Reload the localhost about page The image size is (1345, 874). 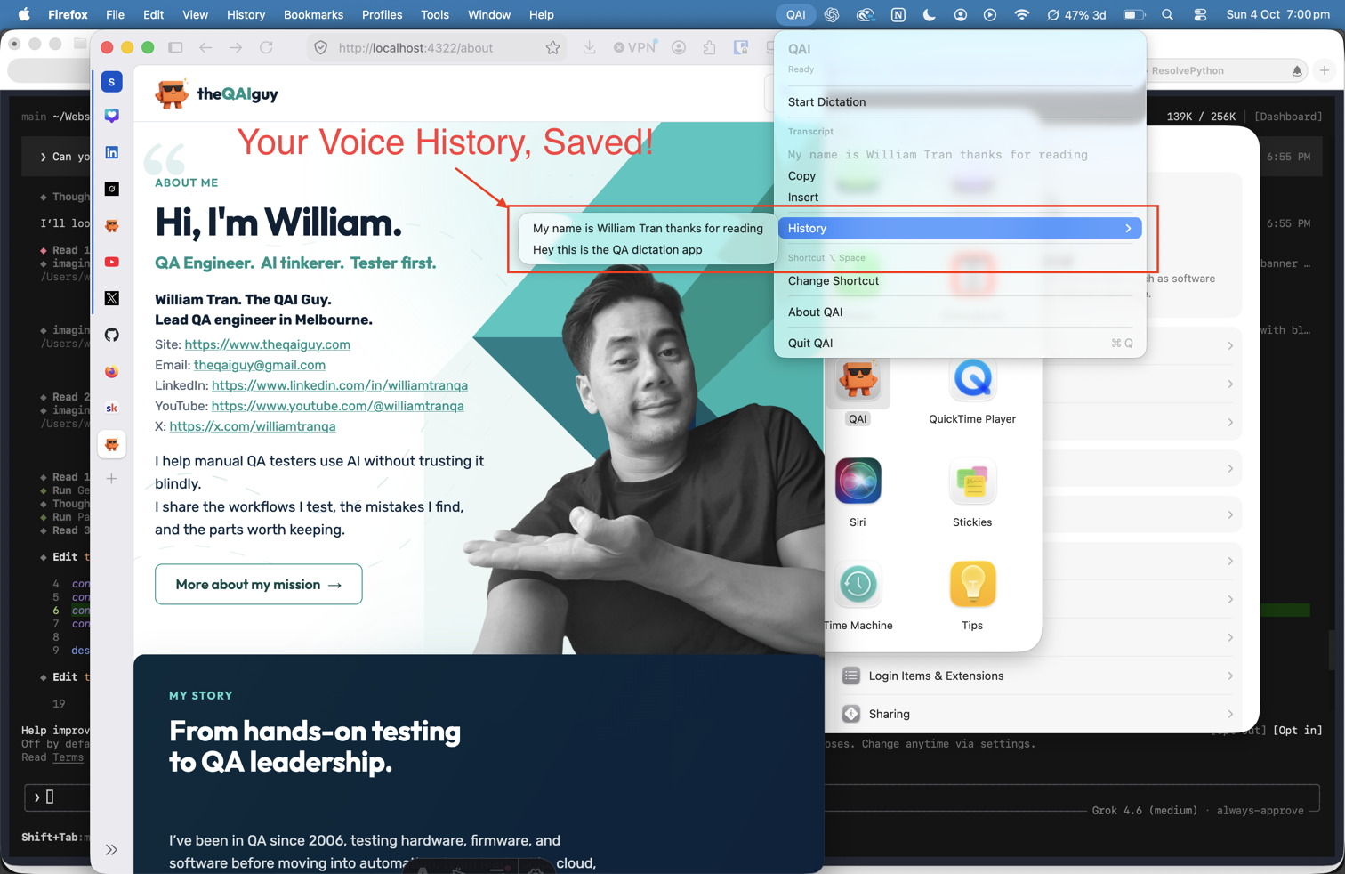[x=266, y=48]
